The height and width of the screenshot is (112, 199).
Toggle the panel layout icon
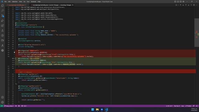[178, 2]
